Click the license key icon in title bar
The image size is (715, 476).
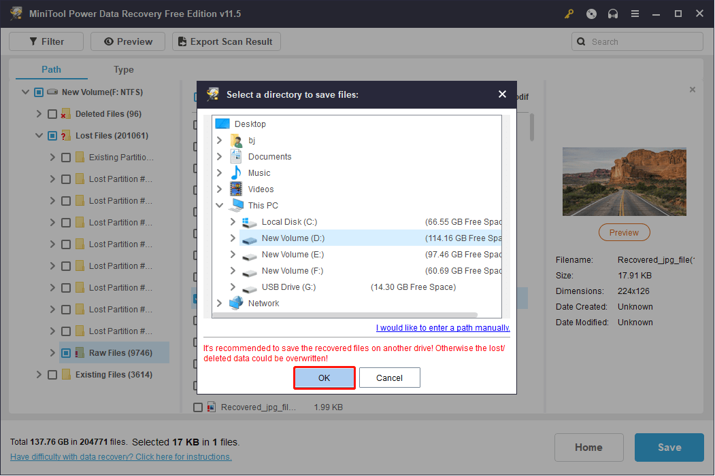pos(569,14)
